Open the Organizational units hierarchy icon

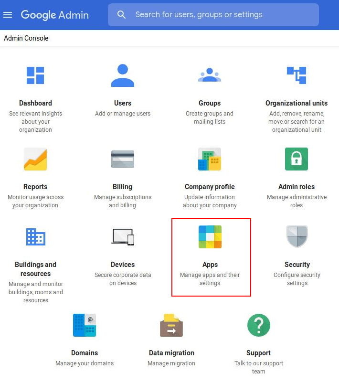coord(297,75)
